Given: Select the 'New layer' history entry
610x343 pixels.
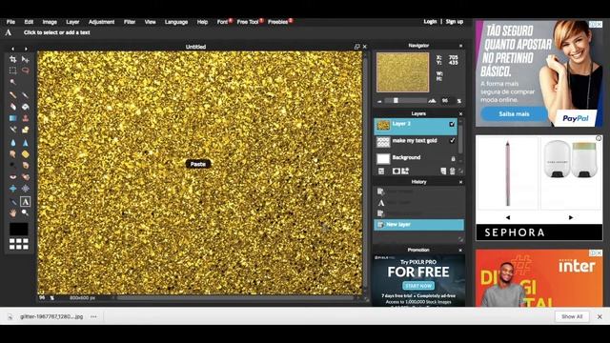Looking at the screenshot, I should point(418,225).
